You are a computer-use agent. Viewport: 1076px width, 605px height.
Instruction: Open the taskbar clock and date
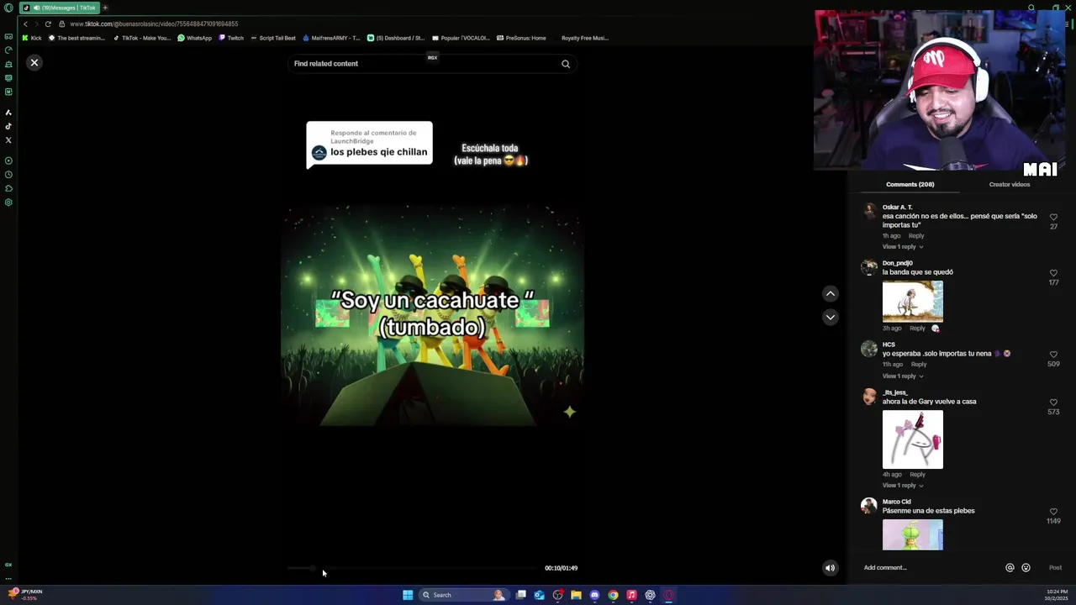(x=1058, y=595)
